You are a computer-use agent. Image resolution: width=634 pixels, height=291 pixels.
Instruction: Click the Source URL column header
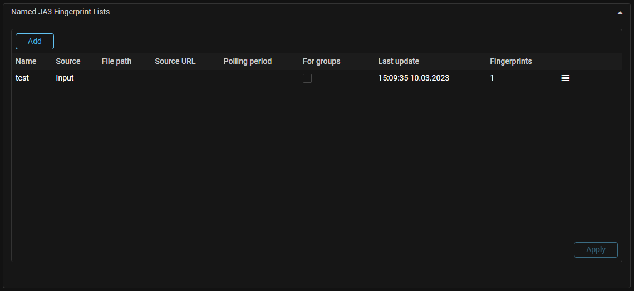click(175, 61)
